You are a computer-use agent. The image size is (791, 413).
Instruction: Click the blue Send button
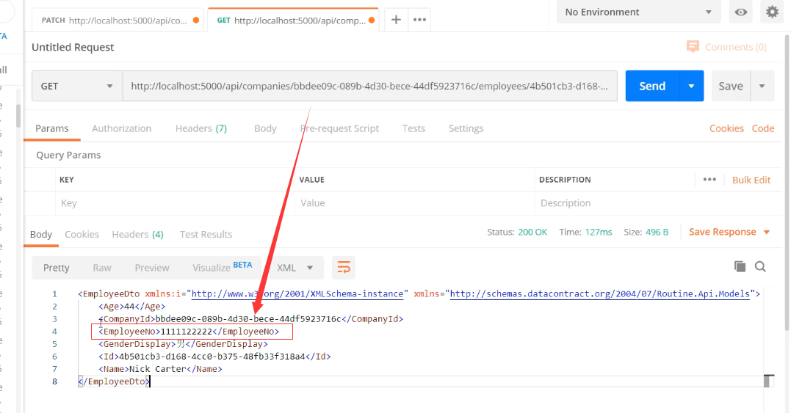(x=651, y=86)
